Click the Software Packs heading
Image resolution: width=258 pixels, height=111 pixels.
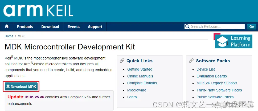point(213,61)
